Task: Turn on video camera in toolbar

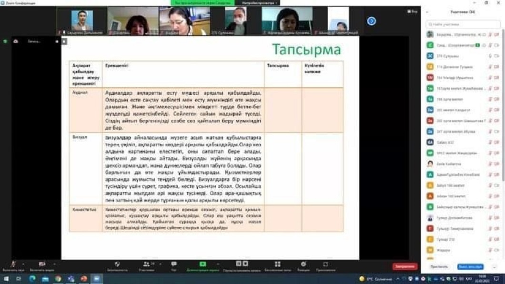Action: tap(42, 264)
